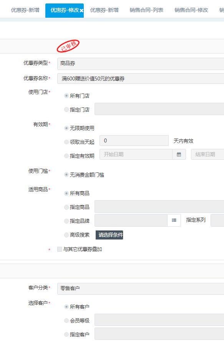This screenshot has width=224, height=341.
Task: Close the 优惠券-修改 tab
Action: (81, 10)
